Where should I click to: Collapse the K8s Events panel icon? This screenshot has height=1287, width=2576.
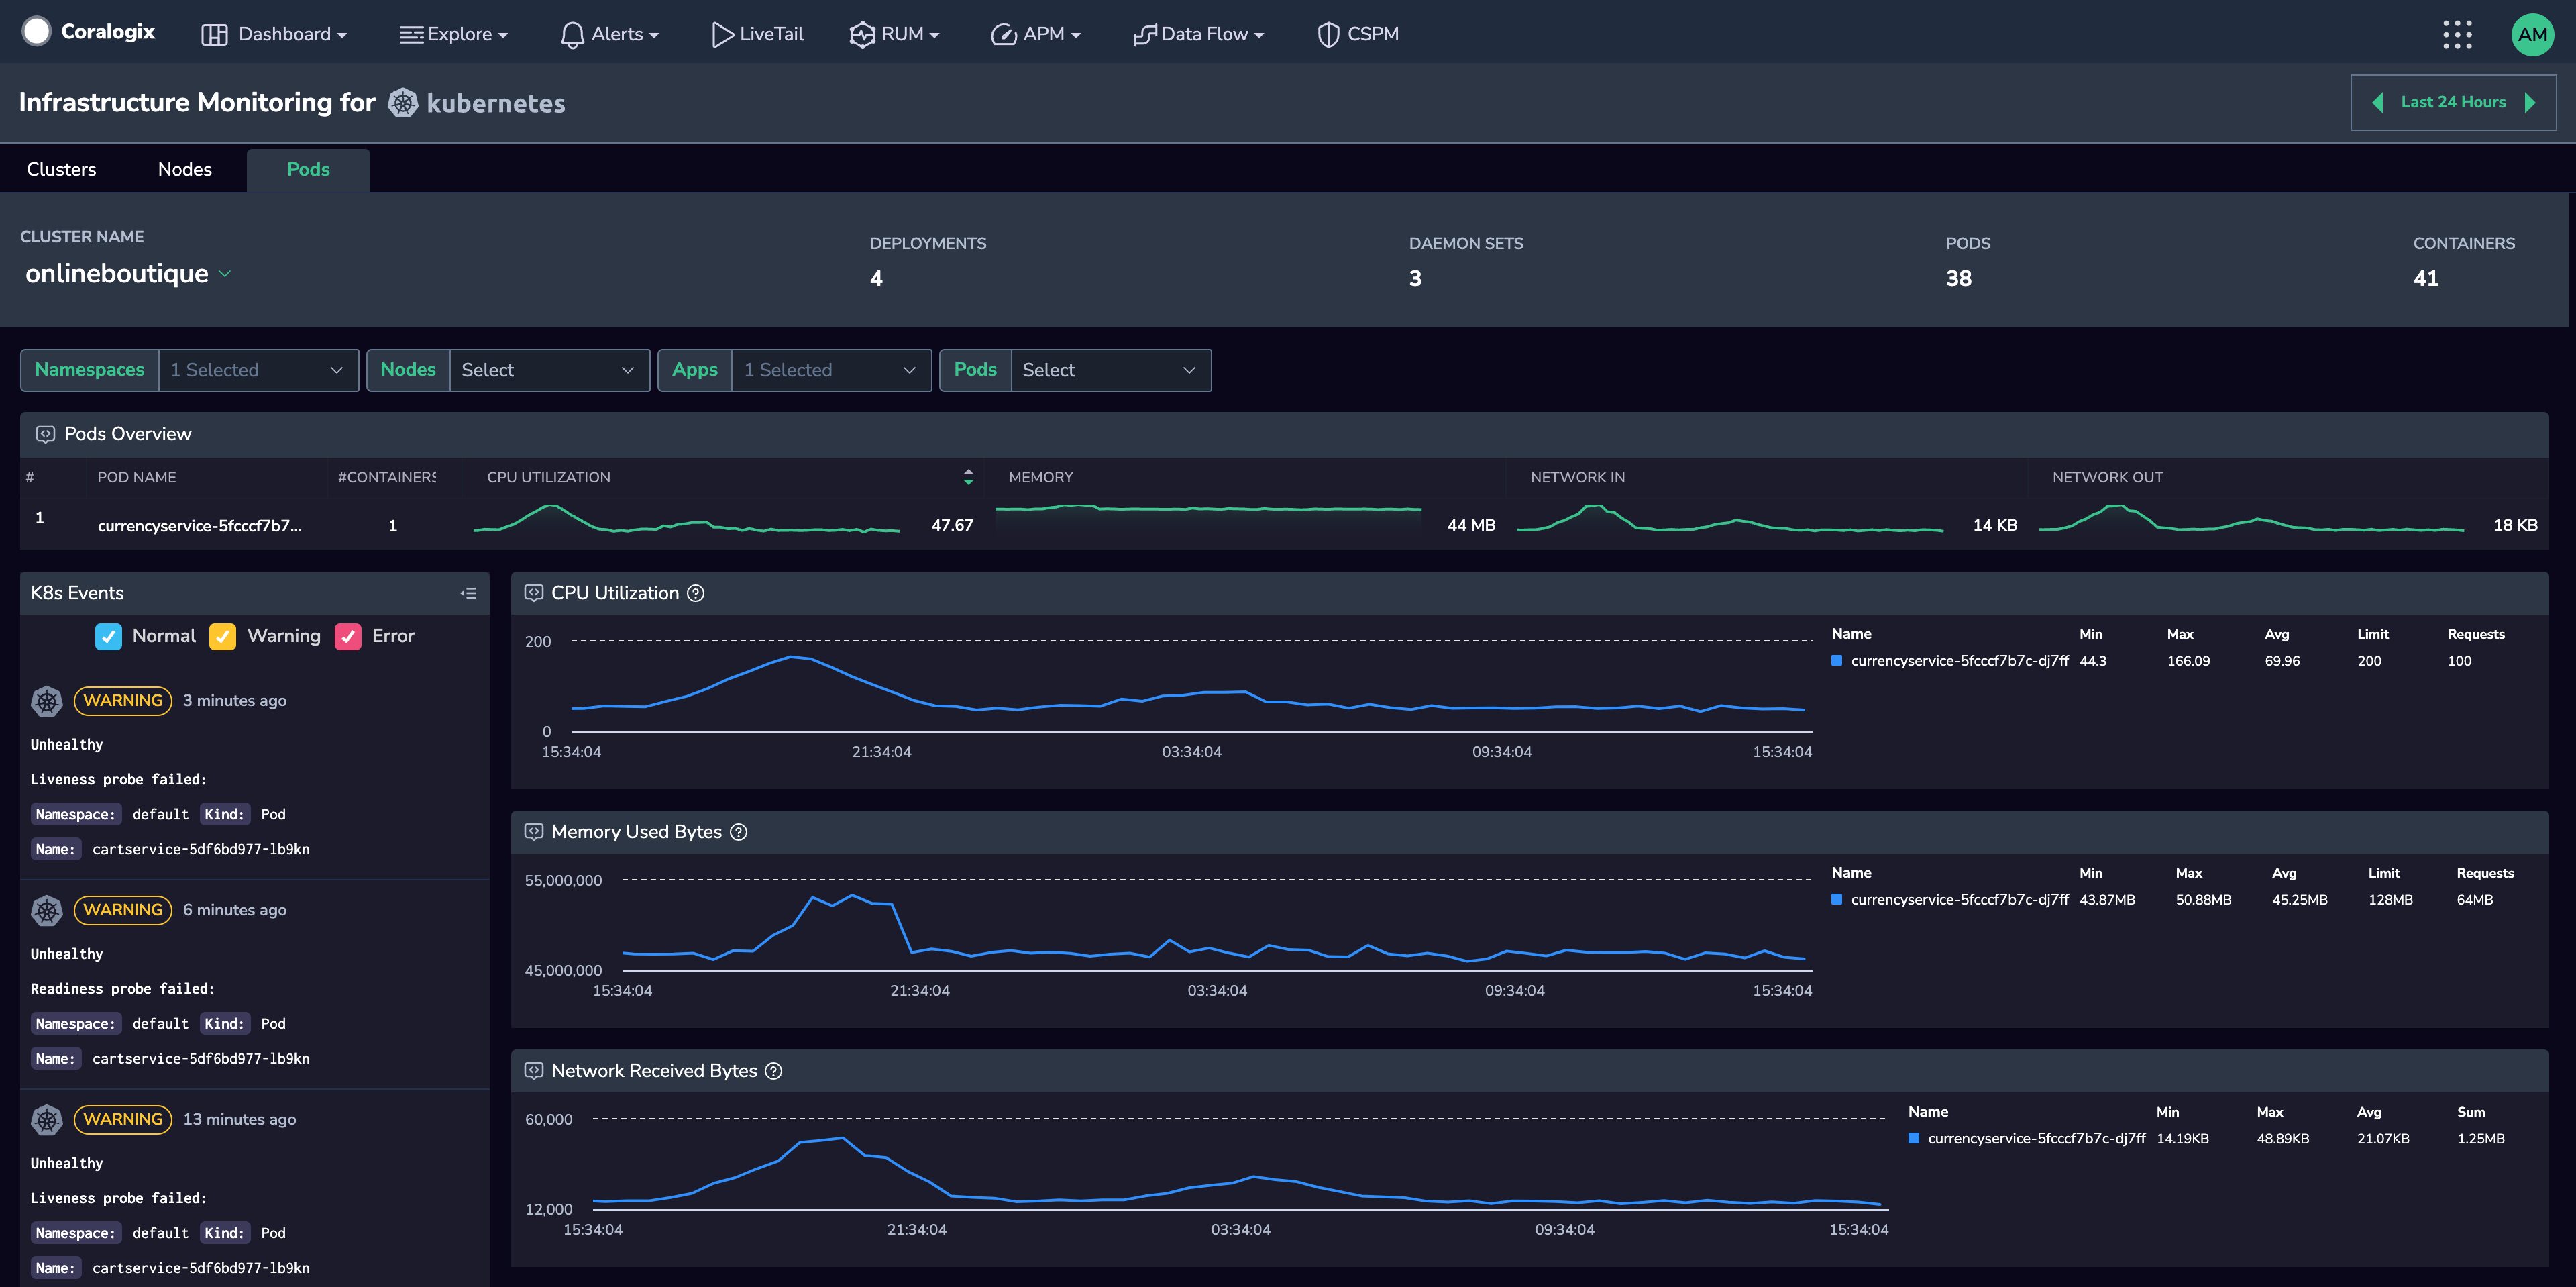point(468,593)
